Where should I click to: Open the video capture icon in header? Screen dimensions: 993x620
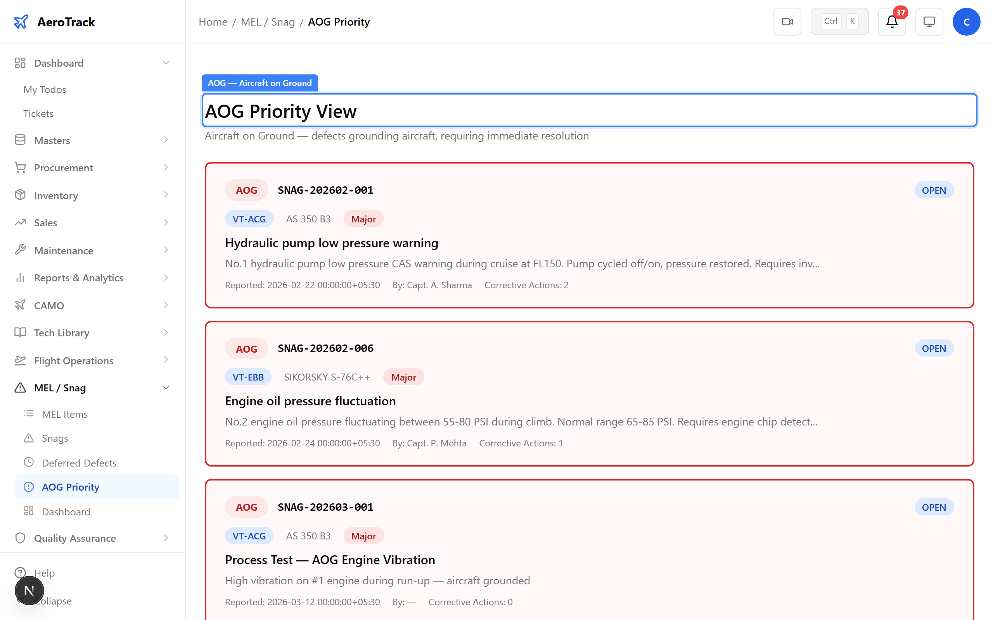tap(787, 21)
